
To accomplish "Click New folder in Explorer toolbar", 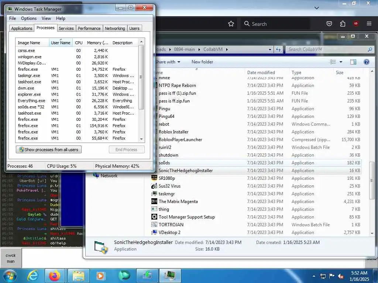I will 202,62.
